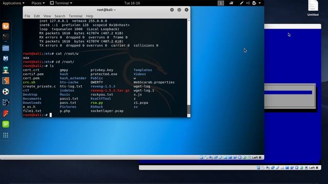Click the 'jsdetox' directory name
This screenshot has width=328, height=184.
coord(67,90)
